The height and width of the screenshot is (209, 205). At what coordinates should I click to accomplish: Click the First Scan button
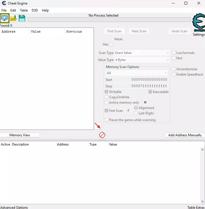point(114,31)
